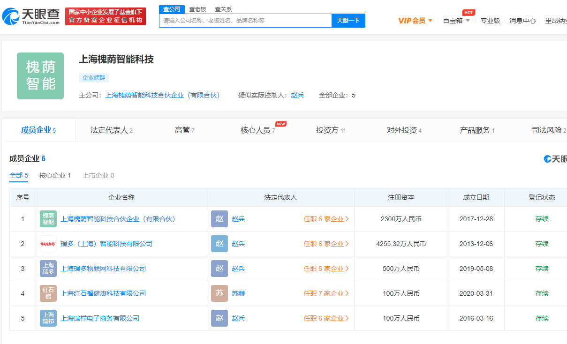
Task: Click 上海瑞多 logo icon in row 3
Action: [48, 269]
